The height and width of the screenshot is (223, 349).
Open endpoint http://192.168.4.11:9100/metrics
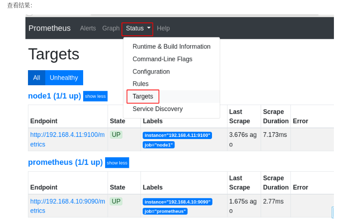coord(68,139)
